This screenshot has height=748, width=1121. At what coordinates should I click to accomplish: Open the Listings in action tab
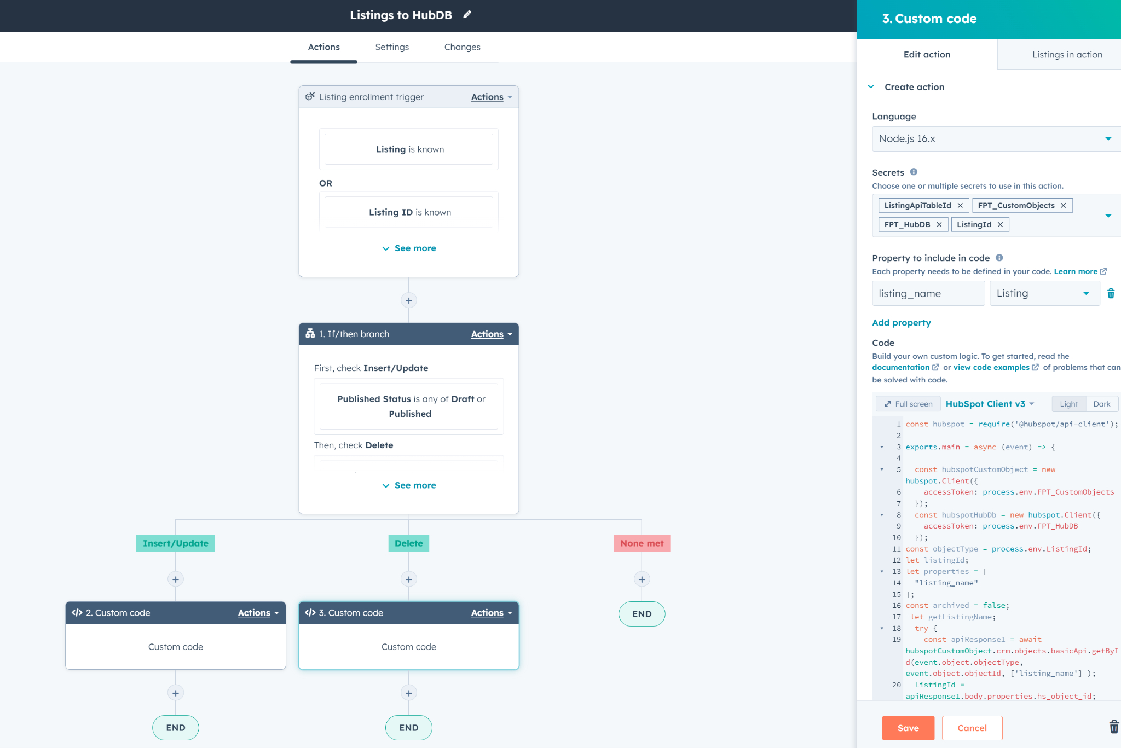click(x=1067, y=55)
